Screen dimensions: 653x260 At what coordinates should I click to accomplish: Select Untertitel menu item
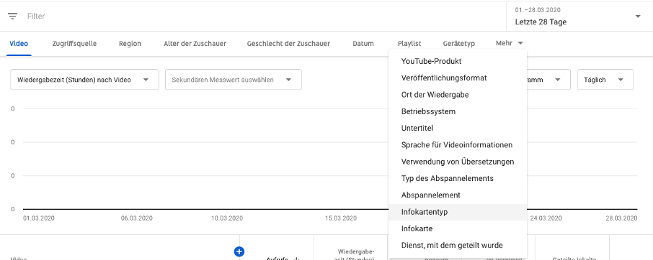pyautogui.click(x=457, y=128)
